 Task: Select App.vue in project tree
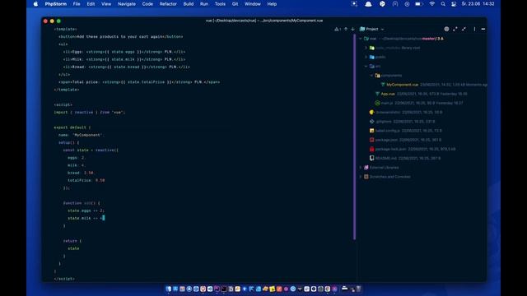click(x=388, y=94)
